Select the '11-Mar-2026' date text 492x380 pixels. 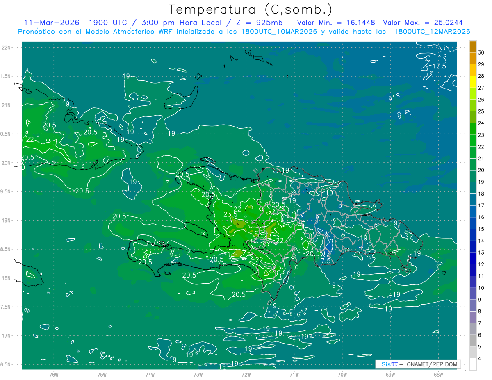[52, 22]
